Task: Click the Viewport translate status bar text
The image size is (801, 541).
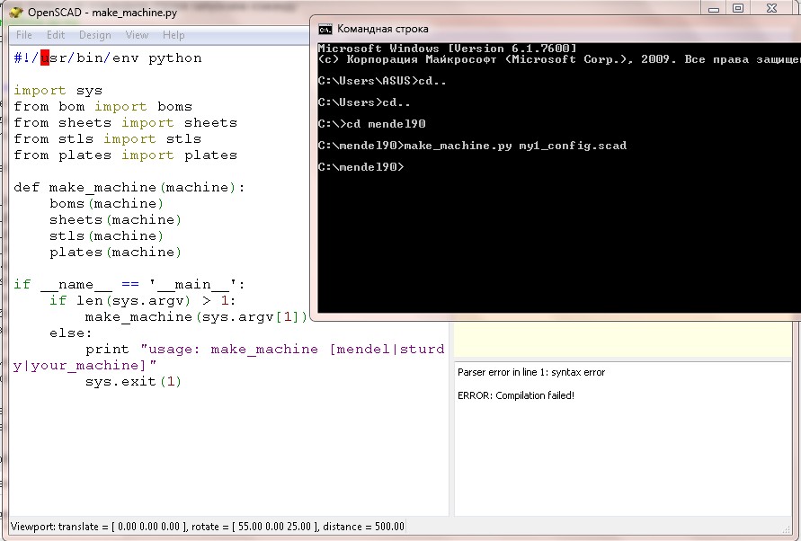Action: (207, 527)
